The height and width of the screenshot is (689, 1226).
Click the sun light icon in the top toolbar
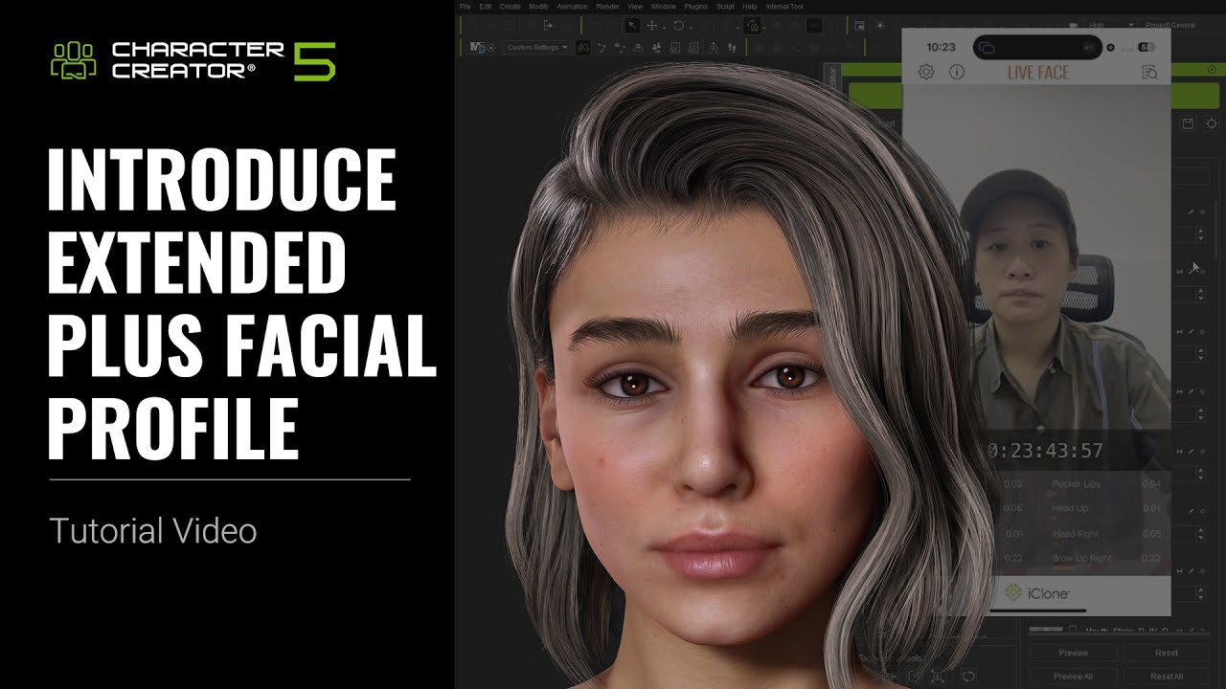(x=880, y=26)
